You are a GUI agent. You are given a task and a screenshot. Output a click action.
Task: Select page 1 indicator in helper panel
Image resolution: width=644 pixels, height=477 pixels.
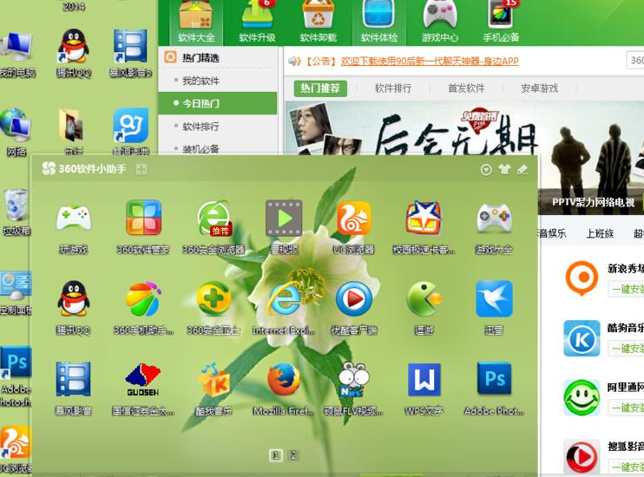click(x=276, y=454)
